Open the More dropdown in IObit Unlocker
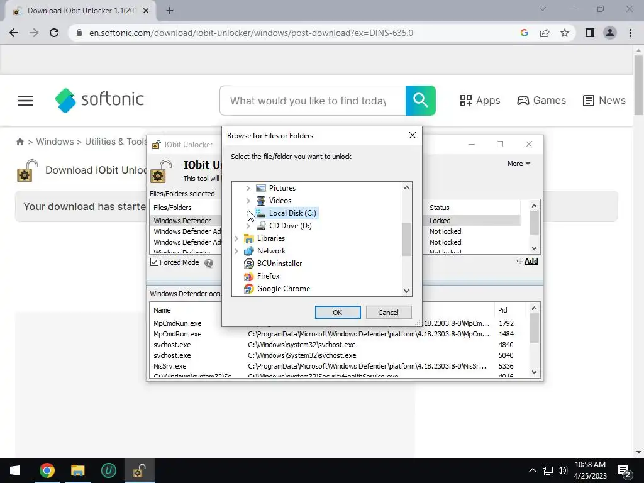Image resolution: width=644 pixels, height=483 pixels. pos(519,164)
